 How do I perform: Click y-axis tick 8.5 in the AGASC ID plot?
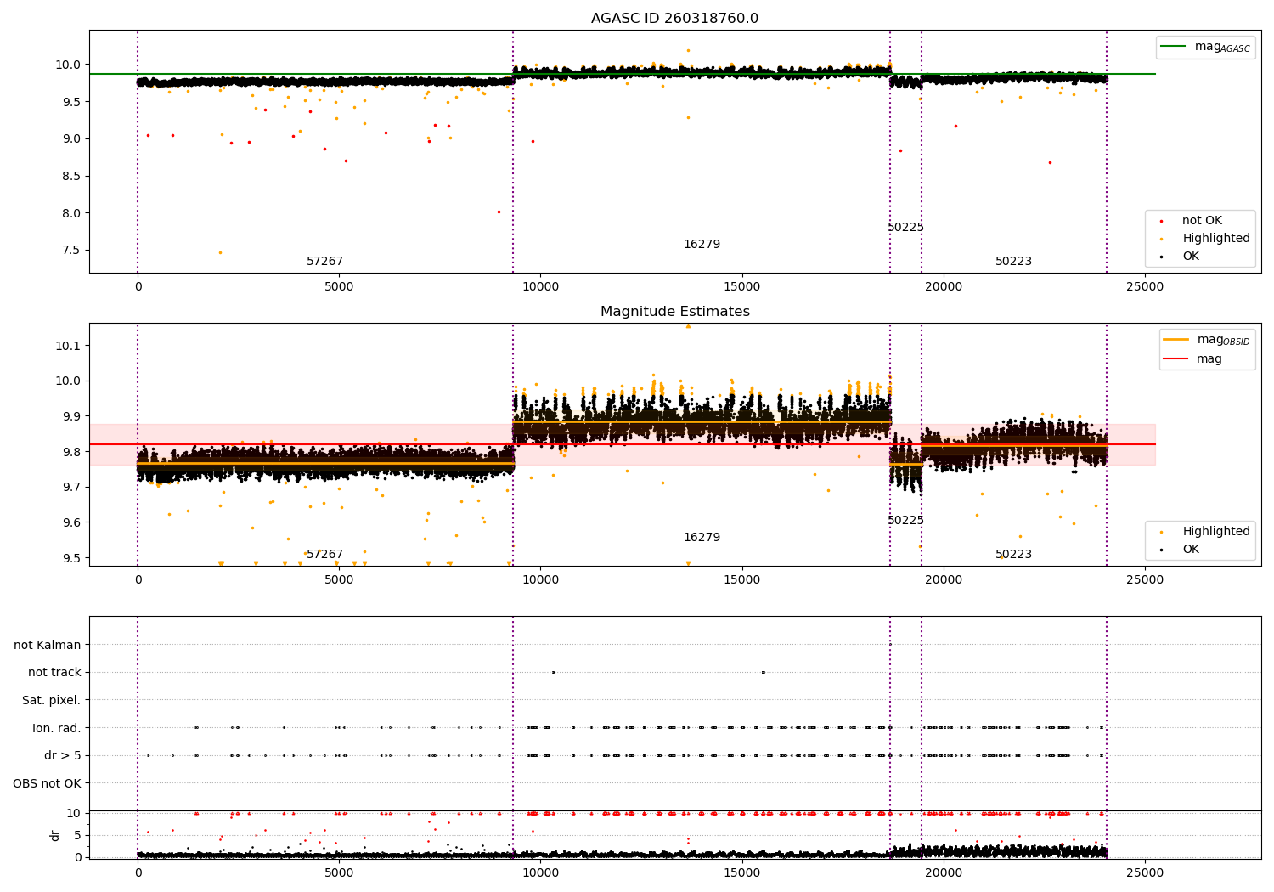click(70, 177)
